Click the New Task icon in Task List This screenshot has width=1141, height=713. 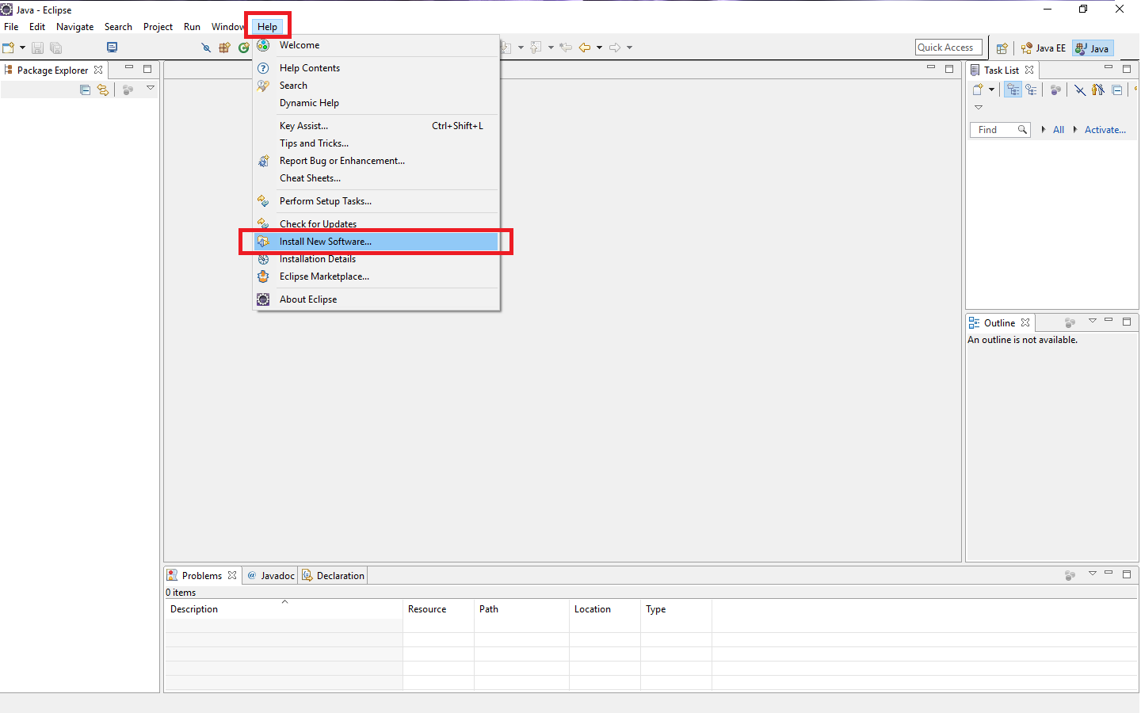(979, 90)
